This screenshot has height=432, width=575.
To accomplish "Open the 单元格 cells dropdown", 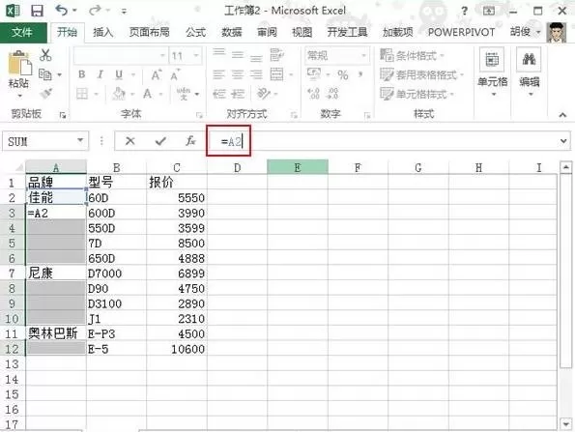I will [x=493, y=72].
